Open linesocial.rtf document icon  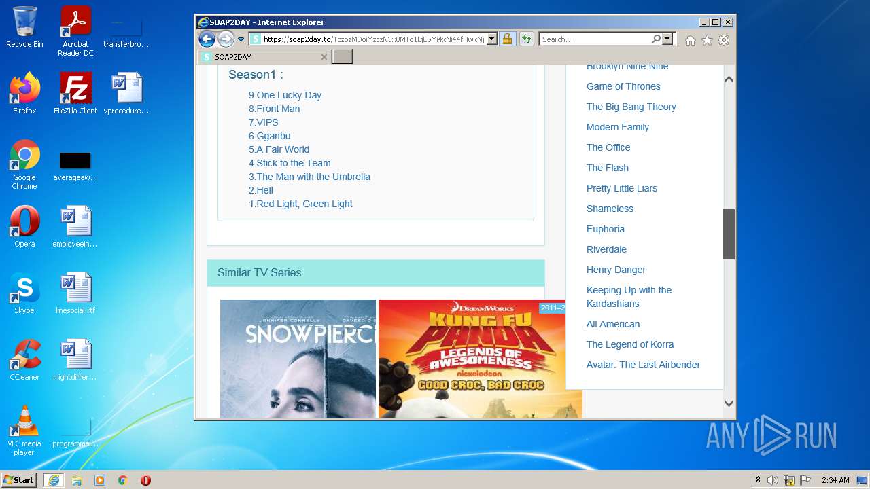click(75, 293)
